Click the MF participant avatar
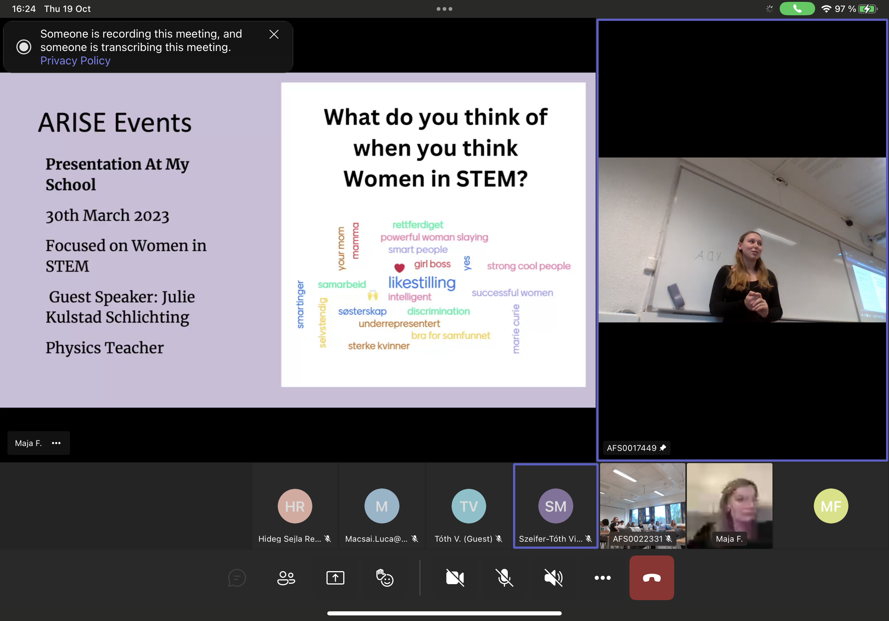This screenshot has width=889, height=621. click(x=831, y=506)
